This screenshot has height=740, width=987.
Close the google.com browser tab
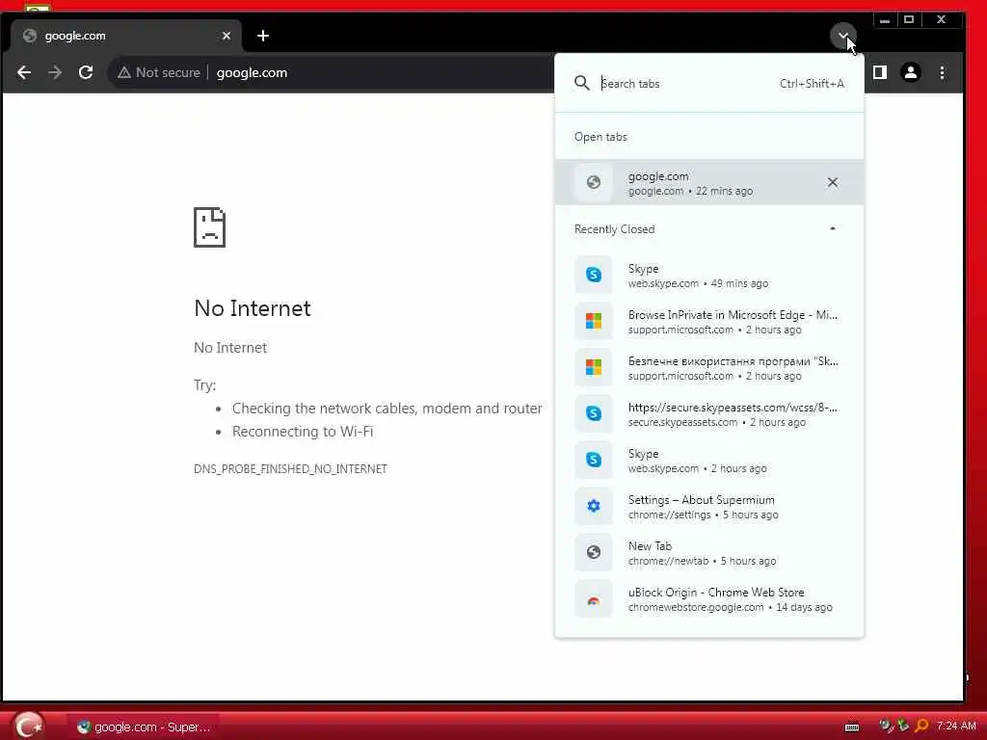click(227, 36)
